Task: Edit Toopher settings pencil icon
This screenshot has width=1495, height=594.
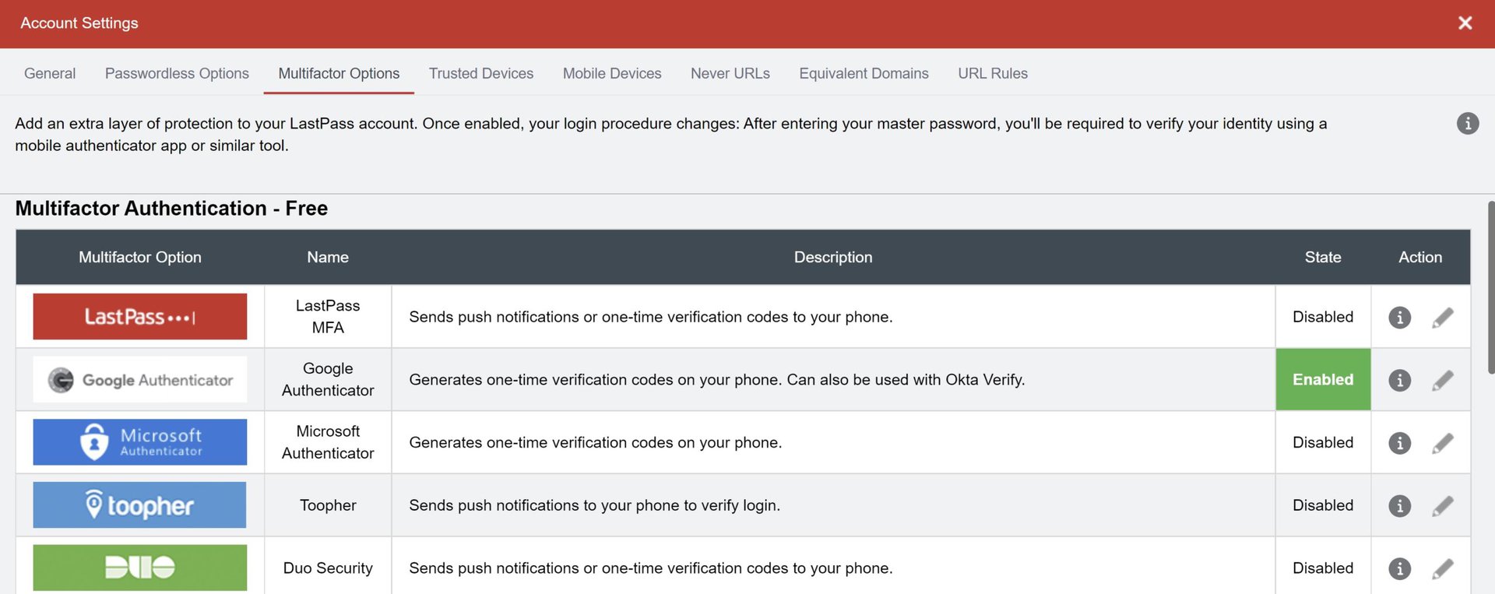Action: click(x=1442, y=506)
